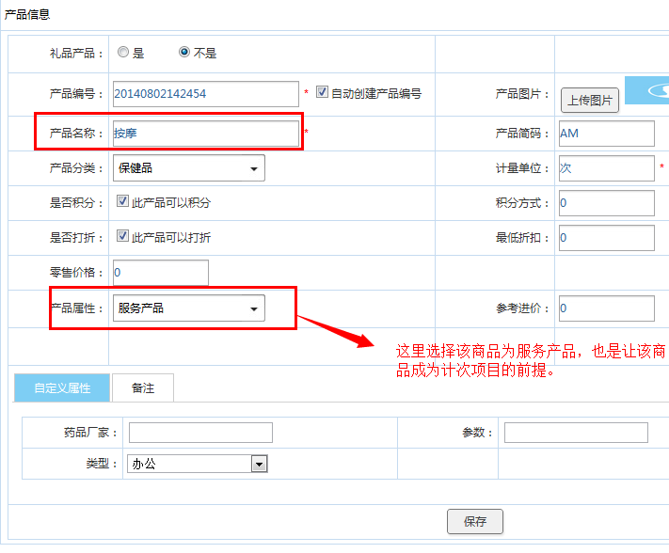The image size is (669, 553).
Task: Click the 零售价格 input field
Action: click(160, 273)
